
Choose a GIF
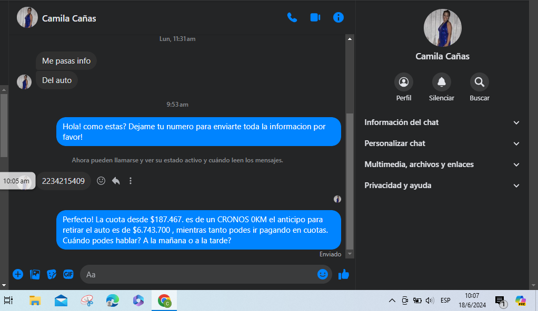pyautogui.click(x=68, y=274)
